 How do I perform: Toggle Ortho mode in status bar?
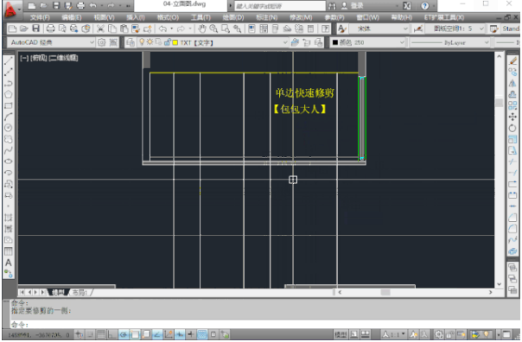point(112,334)
